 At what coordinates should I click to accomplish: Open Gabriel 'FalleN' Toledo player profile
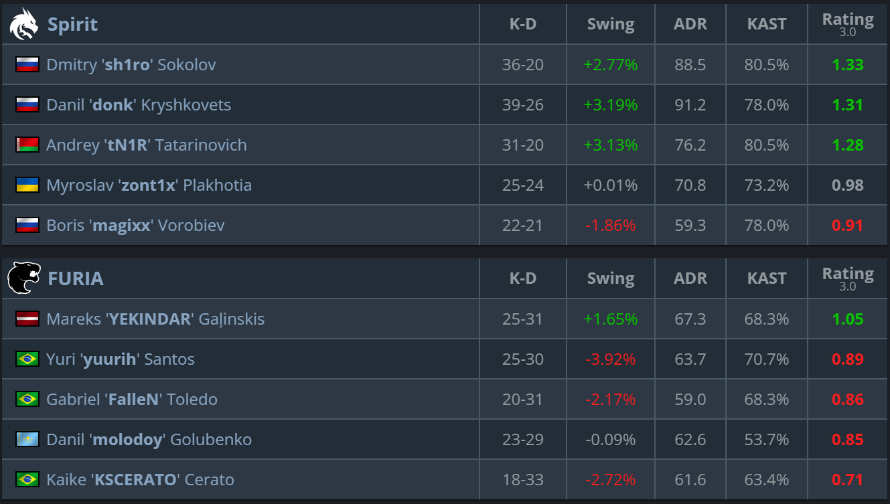pos(132,400)
